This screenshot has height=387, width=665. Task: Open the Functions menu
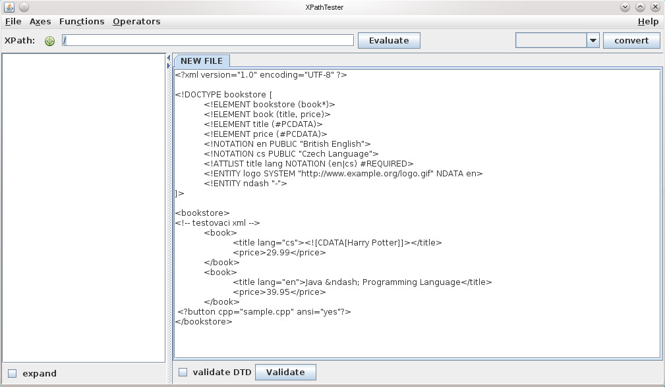pos(82,22)
